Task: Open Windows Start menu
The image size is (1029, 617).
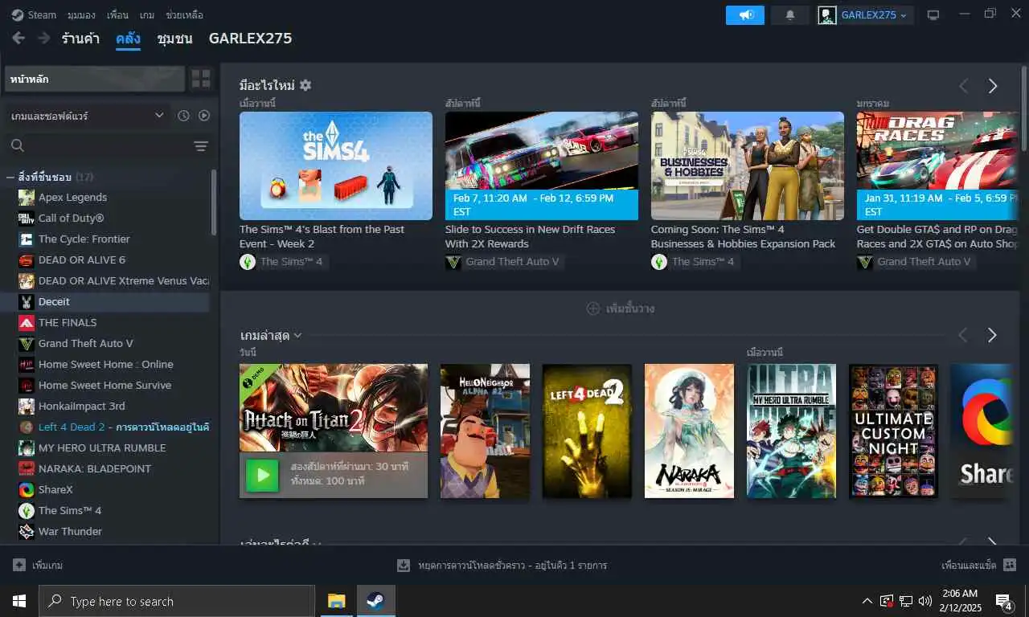Action: (x=19, y=601)
